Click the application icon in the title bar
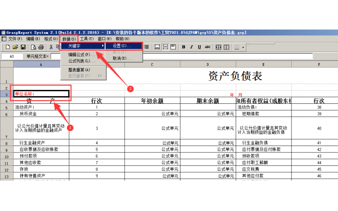The width and height of the screenshot is (338, 211). tap(3, 32)
